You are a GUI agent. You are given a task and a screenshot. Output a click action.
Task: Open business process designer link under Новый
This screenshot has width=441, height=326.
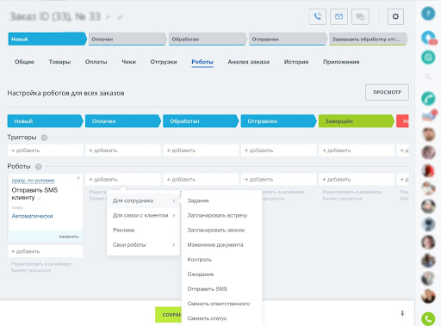[41, 267]
